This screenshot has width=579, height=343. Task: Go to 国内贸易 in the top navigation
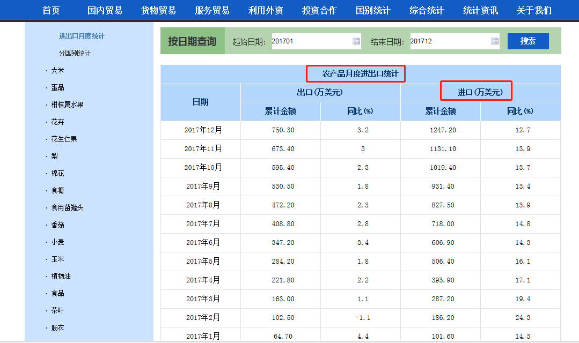(105, 10)
